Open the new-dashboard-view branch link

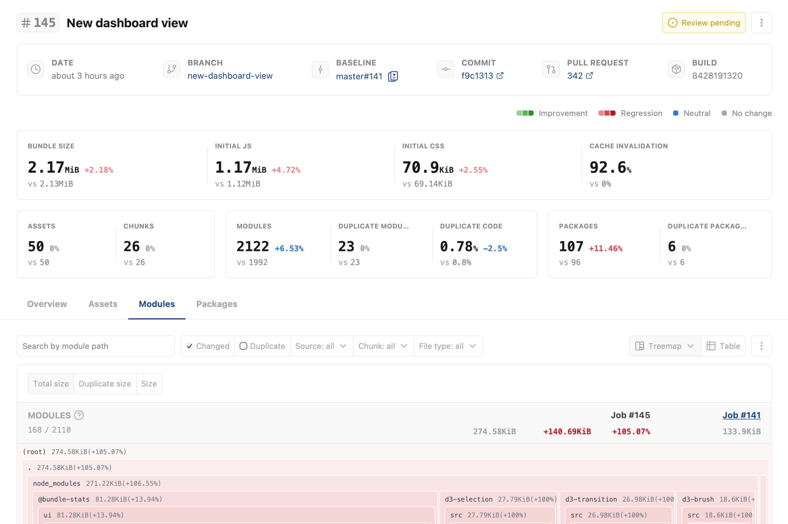point(230,76)
